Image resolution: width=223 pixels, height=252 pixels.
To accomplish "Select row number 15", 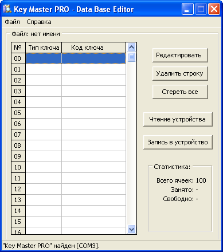I will tap(18, 222).
